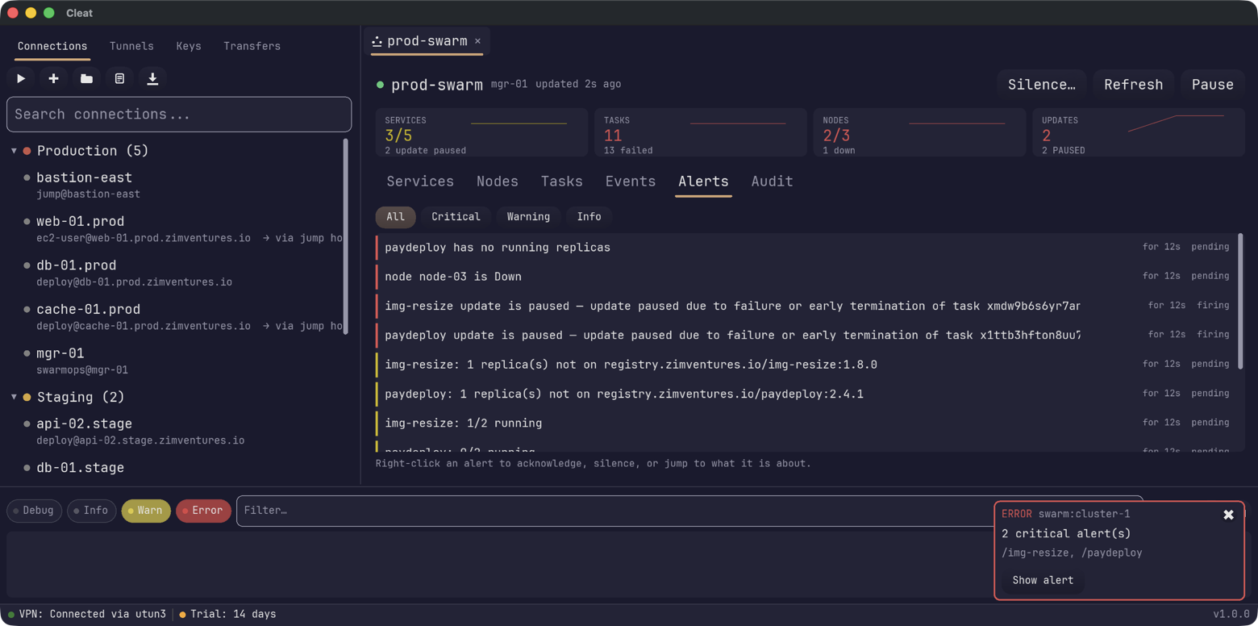Open the Services tab
This screenshot has height=626, width=1258.
pyautogui.click(x=420, y=182)
